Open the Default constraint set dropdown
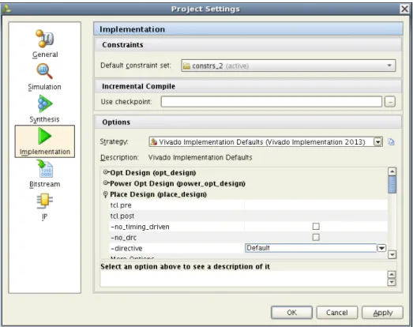 pos(288,66)
